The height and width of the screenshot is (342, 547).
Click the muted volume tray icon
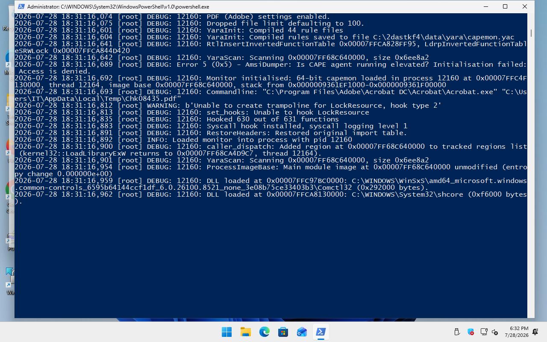495,332
